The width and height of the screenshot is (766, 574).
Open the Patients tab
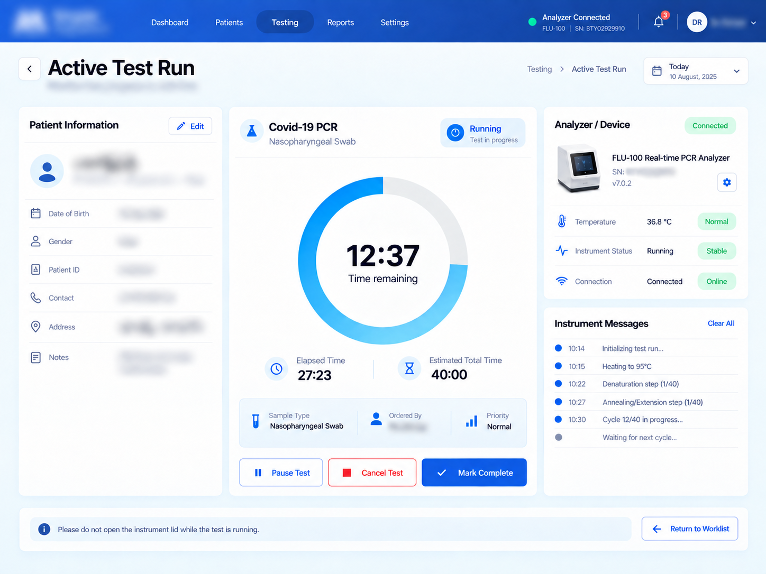(x=229, y=22)
